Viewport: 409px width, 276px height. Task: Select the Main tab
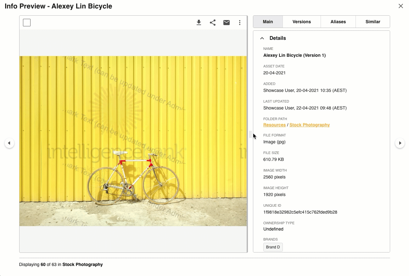coord(268,22)
